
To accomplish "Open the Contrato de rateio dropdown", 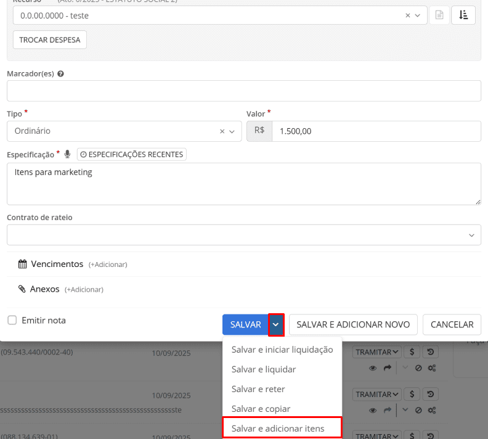I will point(472,235).
